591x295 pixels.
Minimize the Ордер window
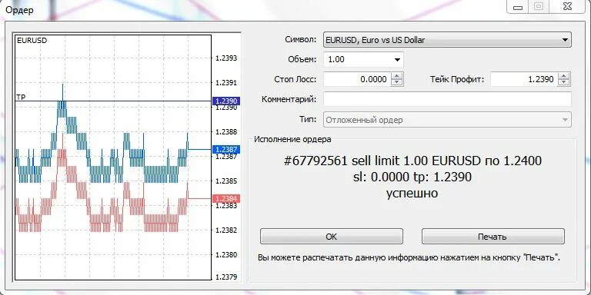pos(518,7)
